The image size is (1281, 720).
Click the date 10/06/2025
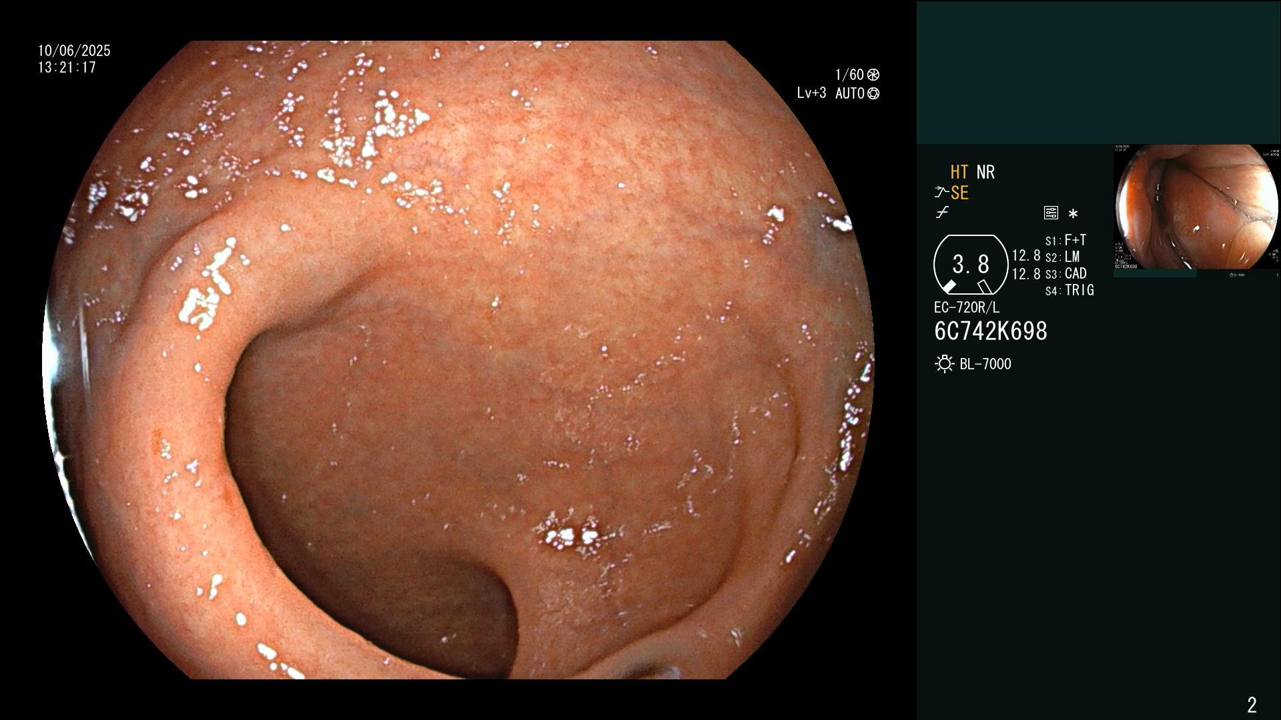click(x=74, y=51)
